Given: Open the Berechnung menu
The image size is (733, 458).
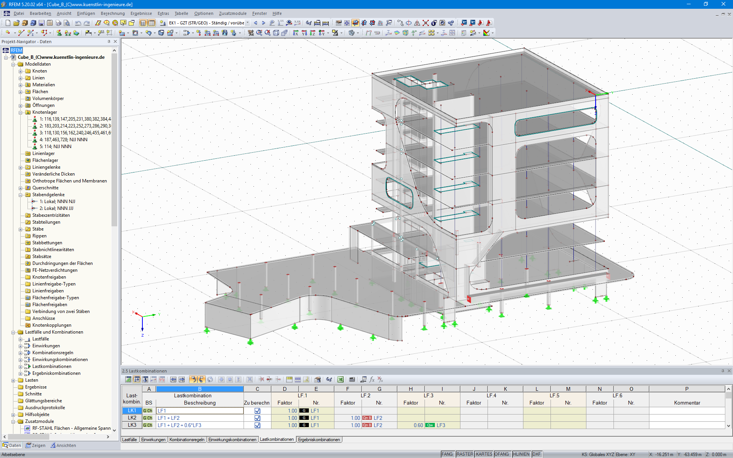Looking at the screenshot, I should click(x=112, y=13).
